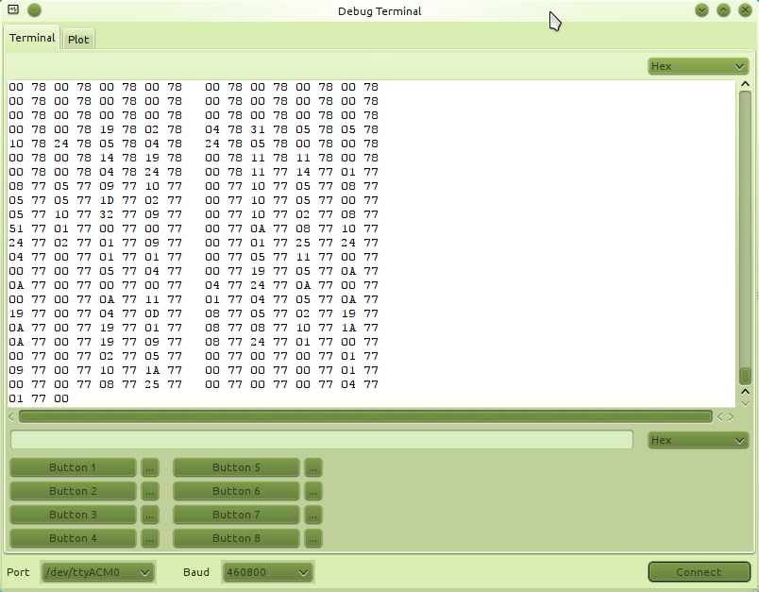
Task: Open the ellipsis options beside Button 3
Action: (x=149, y=515)
